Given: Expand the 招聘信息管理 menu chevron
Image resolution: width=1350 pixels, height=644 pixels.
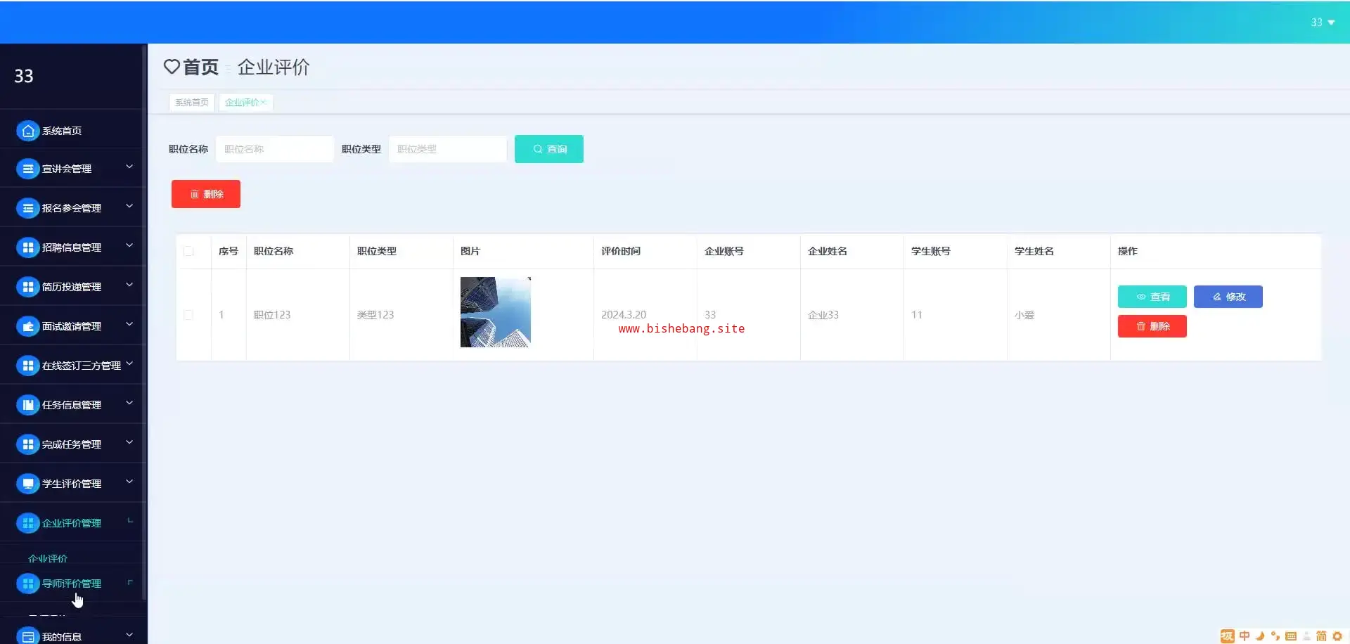Looking at the screenshot, I should point(129,246).
